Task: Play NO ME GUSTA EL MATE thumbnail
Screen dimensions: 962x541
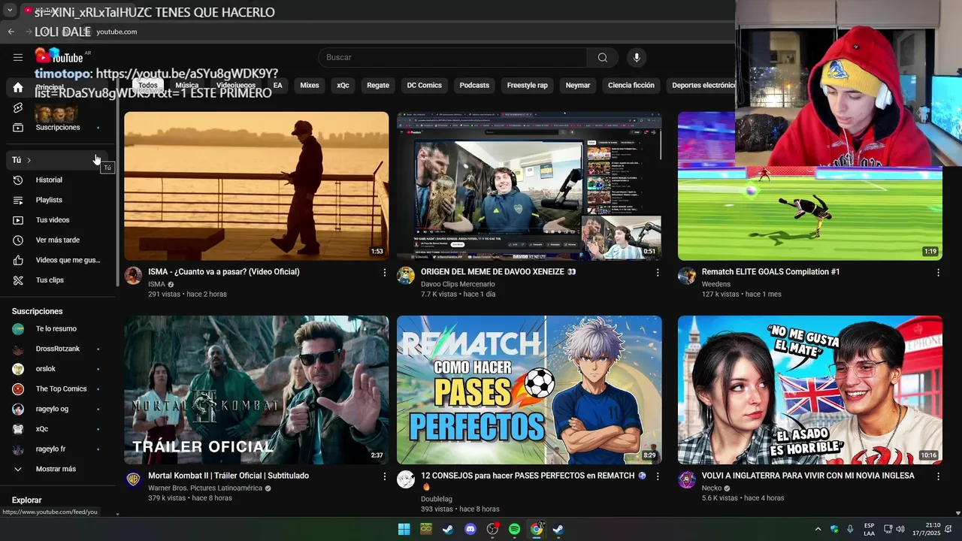Action: [810, 390]
